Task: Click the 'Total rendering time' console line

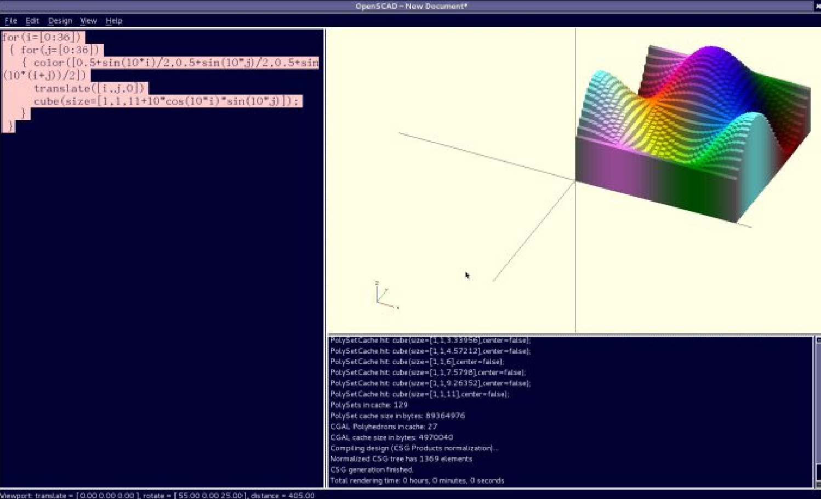Action: click(x=417, y=481)
